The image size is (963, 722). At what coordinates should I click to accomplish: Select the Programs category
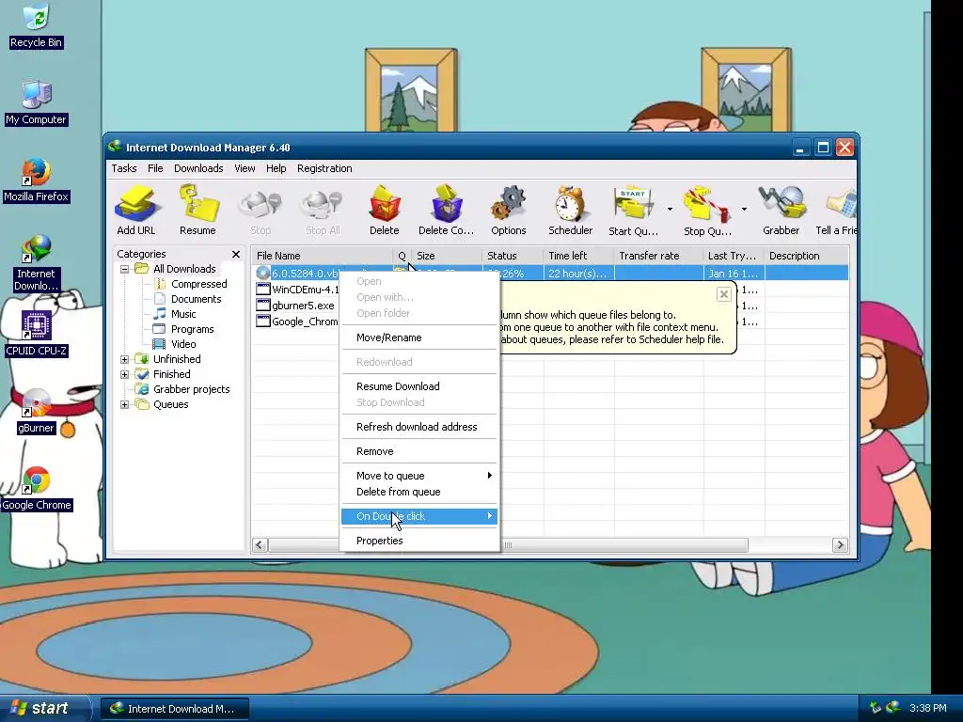(192, 329)
